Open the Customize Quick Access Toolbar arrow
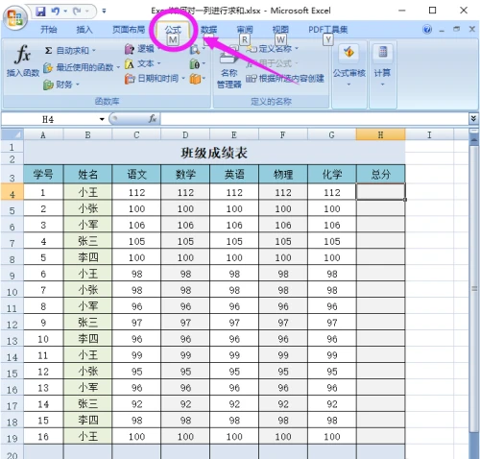 click(104, 12)
